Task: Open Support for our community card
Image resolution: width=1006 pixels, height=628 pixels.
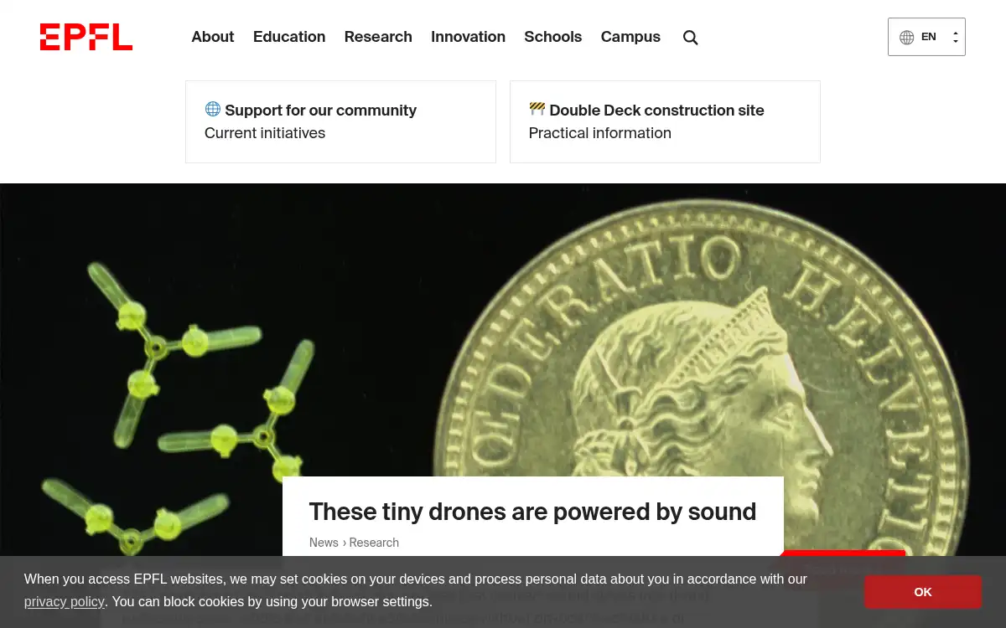Action: click(x=340, y=121)
